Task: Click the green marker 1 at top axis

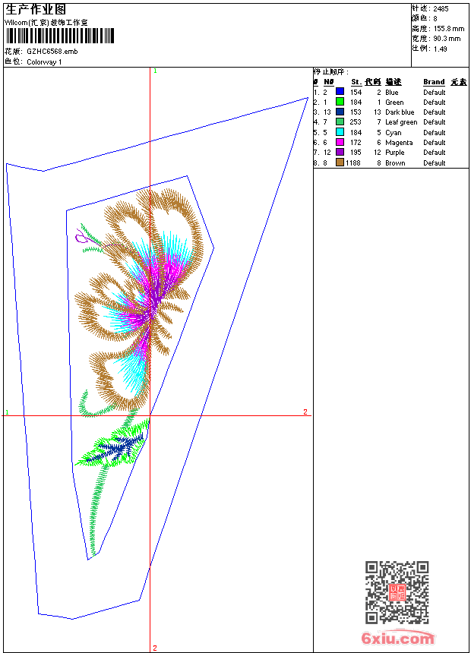Action: pos(155,71)
